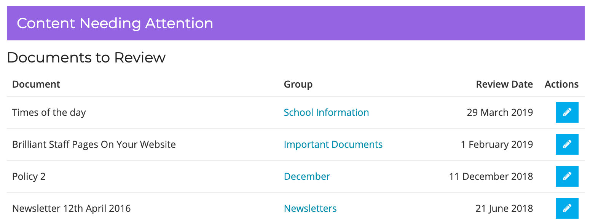Open the Newsletters group link
Screen dimensions: 590x224
[310, 208]
